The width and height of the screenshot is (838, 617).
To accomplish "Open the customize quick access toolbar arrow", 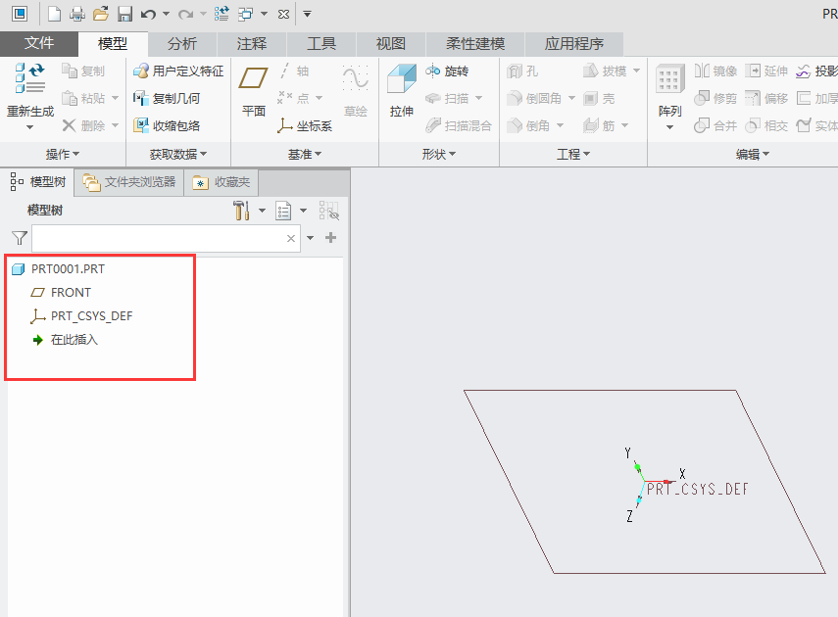I will (x=307, y=14).
